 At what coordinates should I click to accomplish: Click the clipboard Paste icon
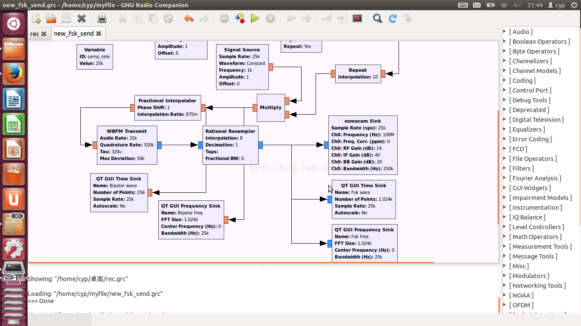(153, 18)
